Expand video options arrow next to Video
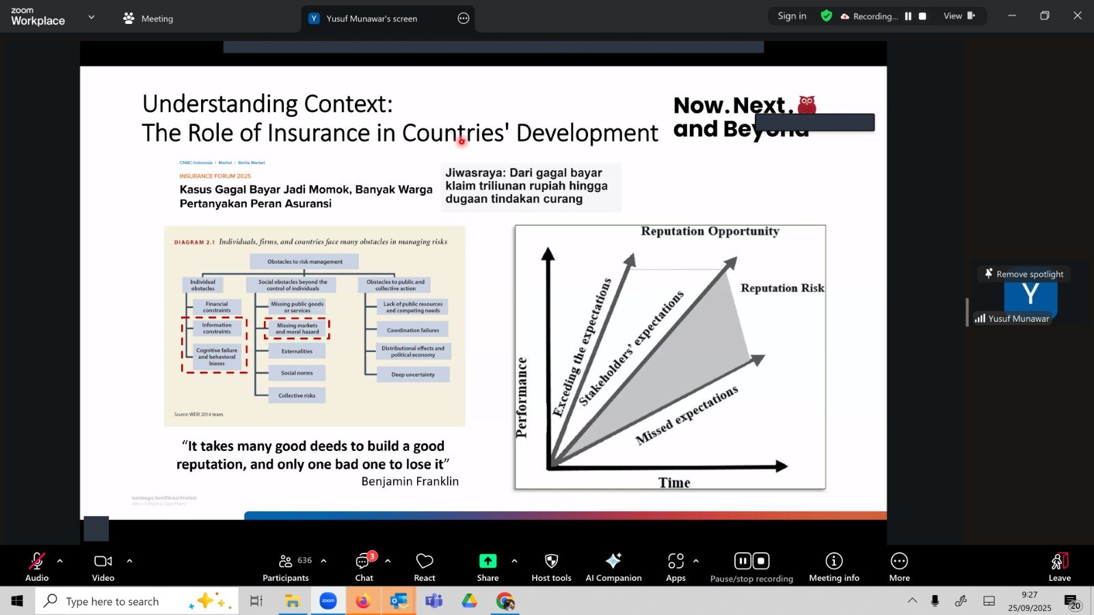This screenshot has width=1094, height=615. coord(129,561)
